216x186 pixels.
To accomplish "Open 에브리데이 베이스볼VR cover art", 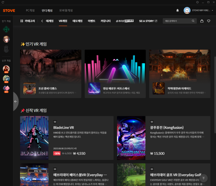I will point(34,175).
